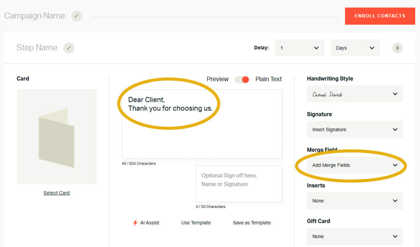Click Use Template
Screen dimensions: 420x247
(x=196, y=223)
